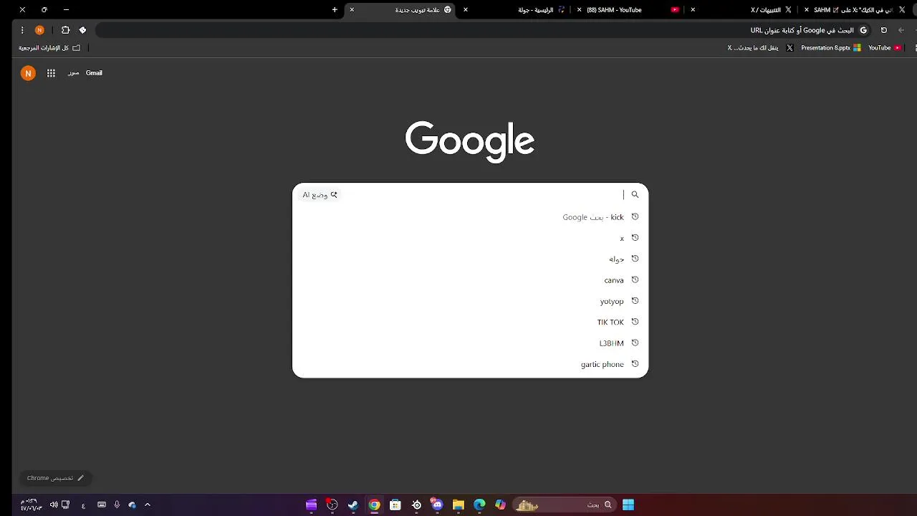Open Chrome's three-dot menu

click(22, 30)
